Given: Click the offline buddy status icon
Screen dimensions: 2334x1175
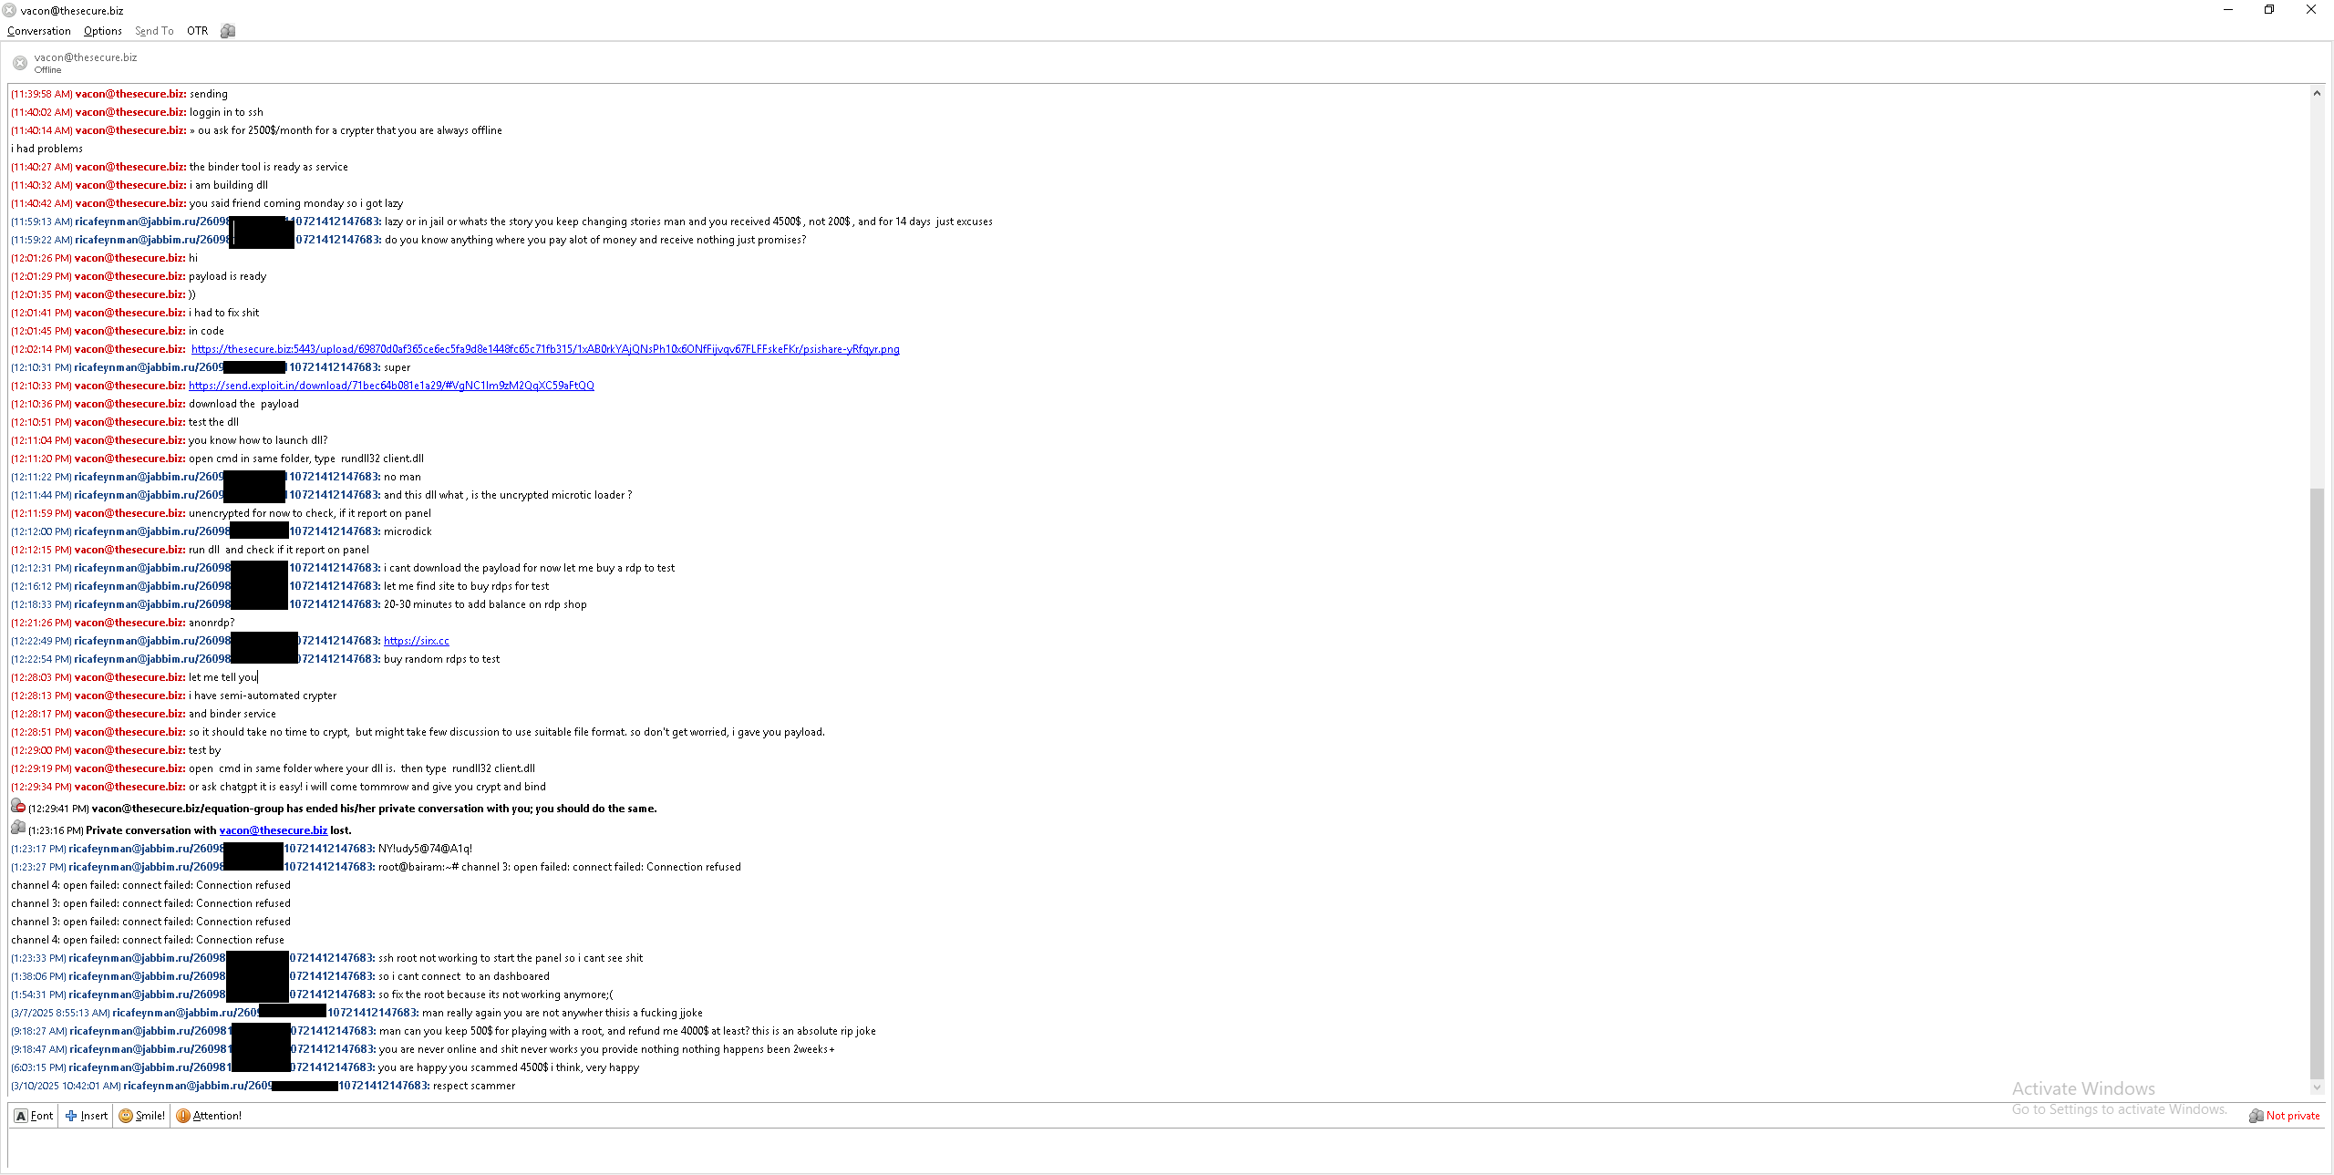Looking at the screenshot, I should pyautogui.click(x=20, y=63).
